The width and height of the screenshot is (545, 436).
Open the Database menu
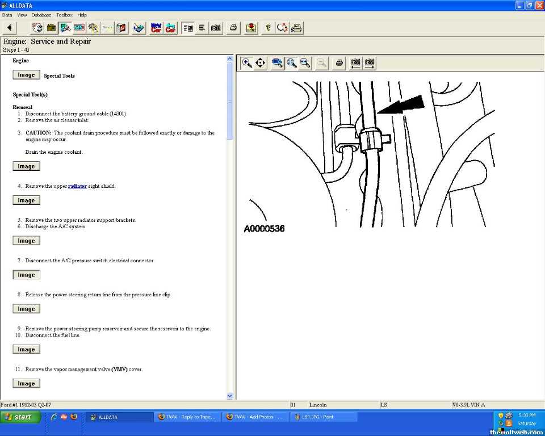point(41,15)
